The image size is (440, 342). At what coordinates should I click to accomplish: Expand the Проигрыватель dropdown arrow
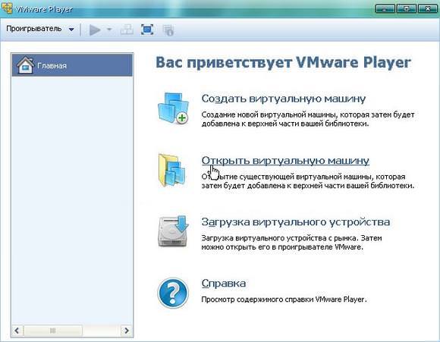coord(71,29)
